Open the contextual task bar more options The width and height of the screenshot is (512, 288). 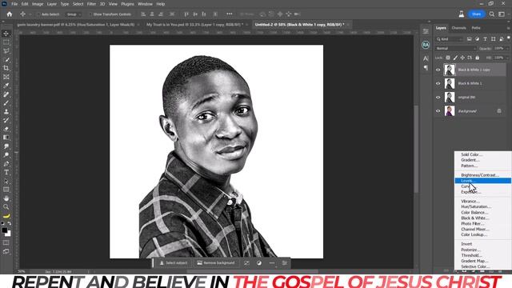pyautogui.click(x=272, y=263)
